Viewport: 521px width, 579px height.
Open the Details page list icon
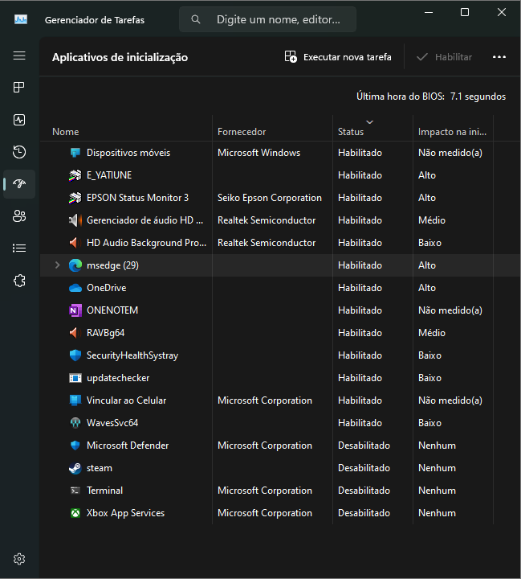19,248
